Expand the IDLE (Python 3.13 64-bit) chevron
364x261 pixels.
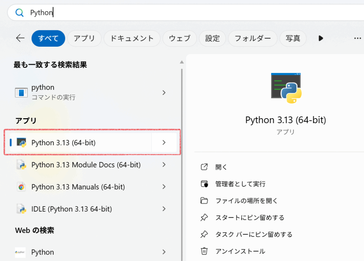pos(164,209)
